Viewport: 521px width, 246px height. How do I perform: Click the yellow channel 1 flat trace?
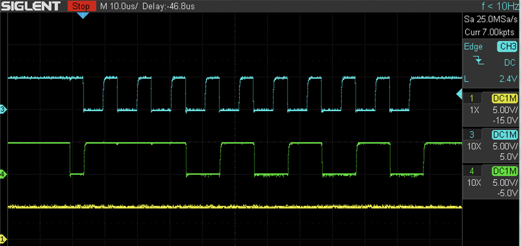234,207
